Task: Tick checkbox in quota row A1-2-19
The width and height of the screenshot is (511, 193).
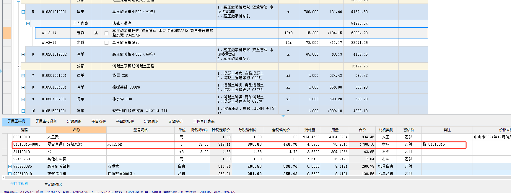Action: point(106,43)
